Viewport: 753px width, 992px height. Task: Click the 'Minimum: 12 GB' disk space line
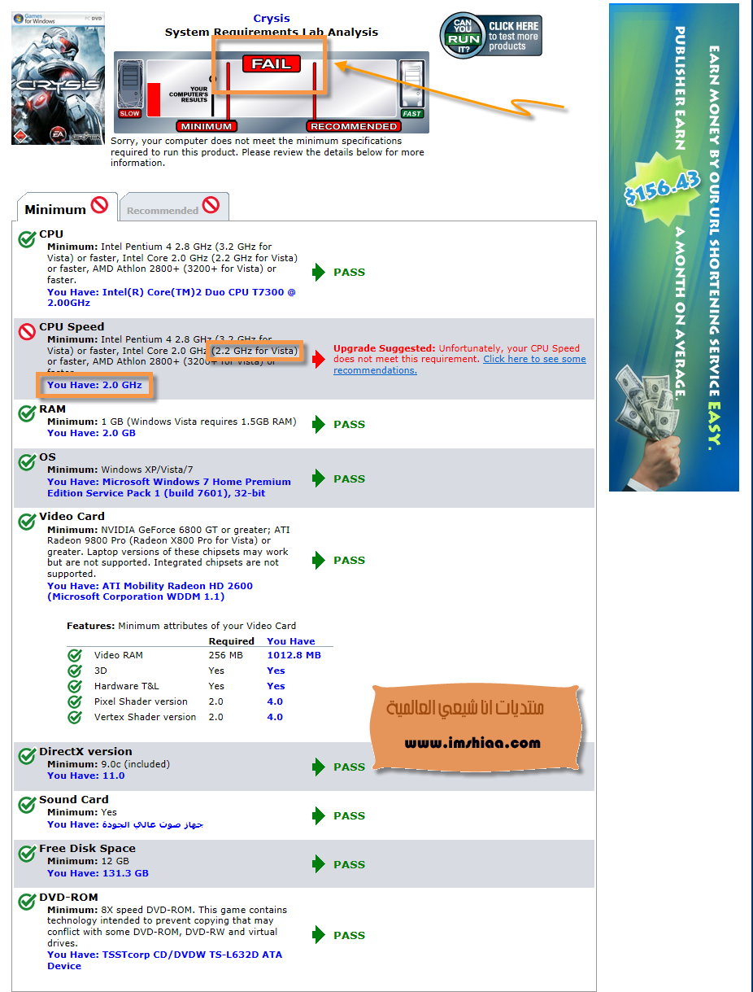coord(88,861)
